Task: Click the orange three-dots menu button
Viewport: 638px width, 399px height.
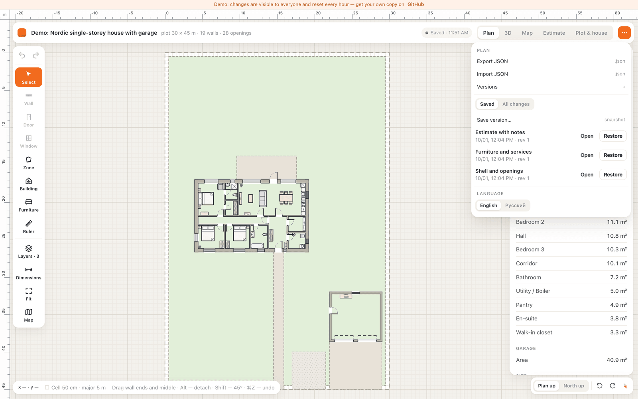Action: click(624, 33)
